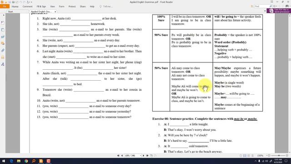Open the red C application on taskbar
Screen dimensions: 291x164
pos(49,161)
